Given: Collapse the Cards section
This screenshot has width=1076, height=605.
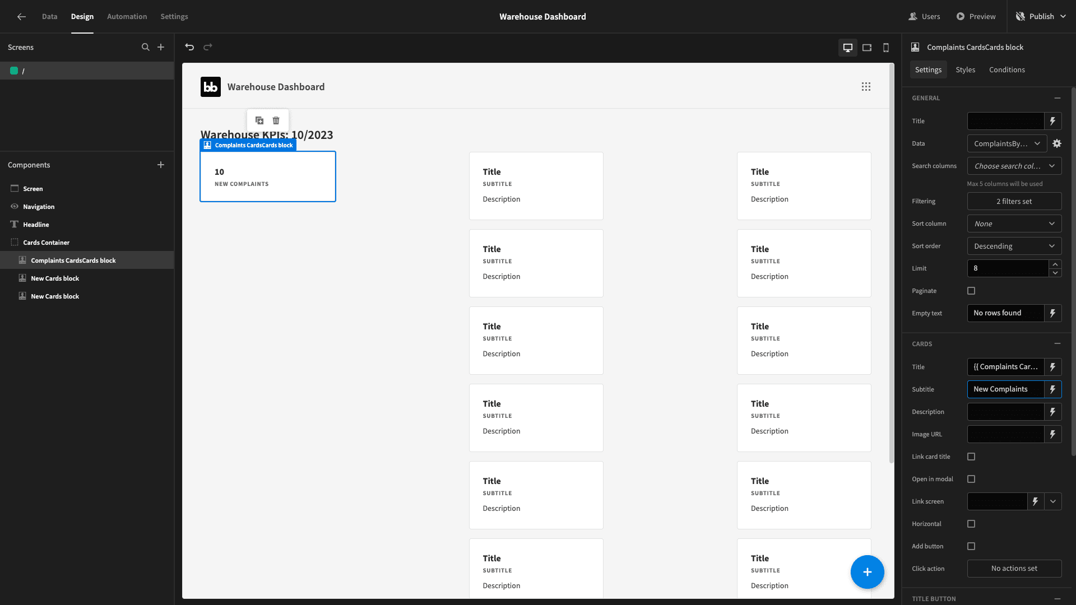Looking at the screenshot, I should [1058, 344].
